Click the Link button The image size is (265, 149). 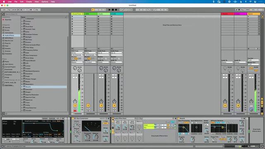(4, 10)
